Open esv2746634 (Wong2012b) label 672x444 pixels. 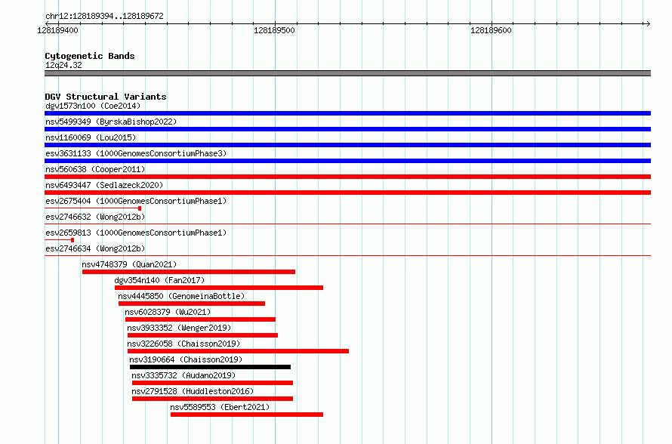95,248
